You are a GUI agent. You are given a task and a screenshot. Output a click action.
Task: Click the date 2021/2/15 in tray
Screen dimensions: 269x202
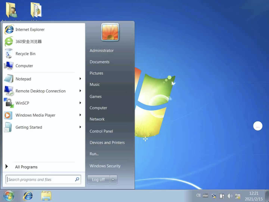pyautogui.click(x=254, y=199)
